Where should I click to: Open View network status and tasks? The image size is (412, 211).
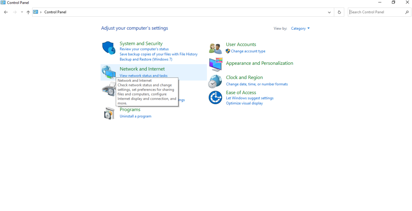pyautogui.click(x=143, y=75)
